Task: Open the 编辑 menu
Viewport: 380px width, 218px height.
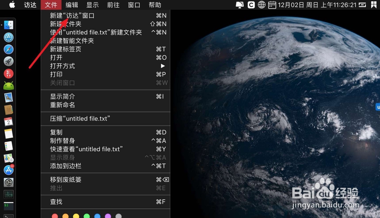Action: tap(72, 5)
